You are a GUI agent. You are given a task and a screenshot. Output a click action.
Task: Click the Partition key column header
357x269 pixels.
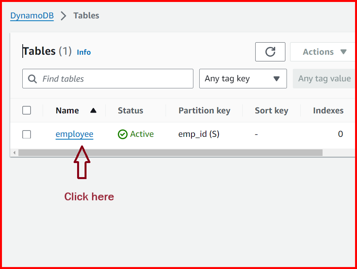(204, 110)
